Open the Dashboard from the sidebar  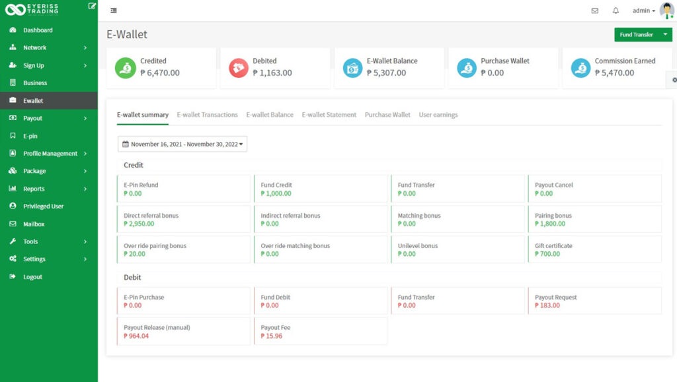point(13,30)
